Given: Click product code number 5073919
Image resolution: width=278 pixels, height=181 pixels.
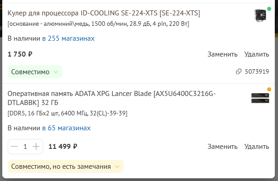Looking at the screenshot, I should pos(257,71).
